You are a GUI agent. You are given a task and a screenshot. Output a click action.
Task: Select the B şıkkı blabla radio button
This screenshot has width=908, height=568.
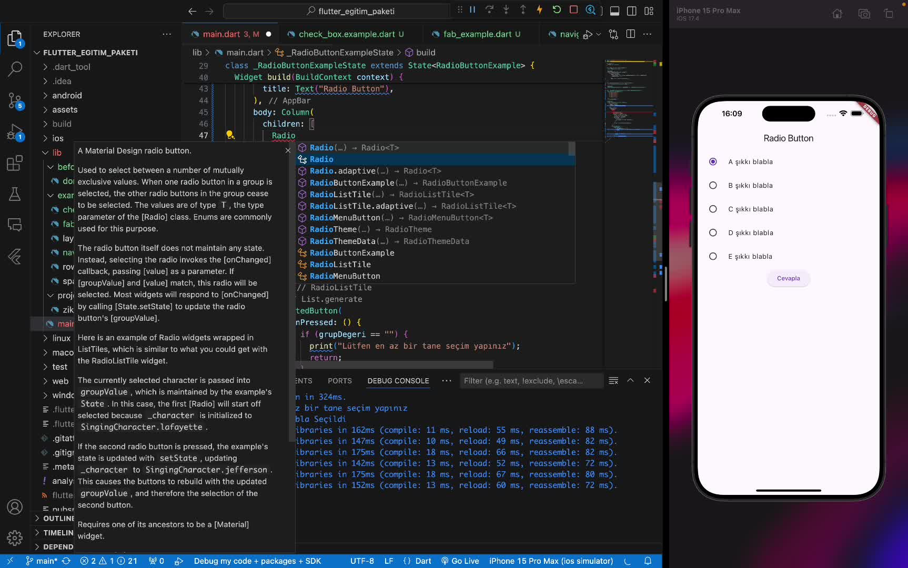(x=713, y=185)
